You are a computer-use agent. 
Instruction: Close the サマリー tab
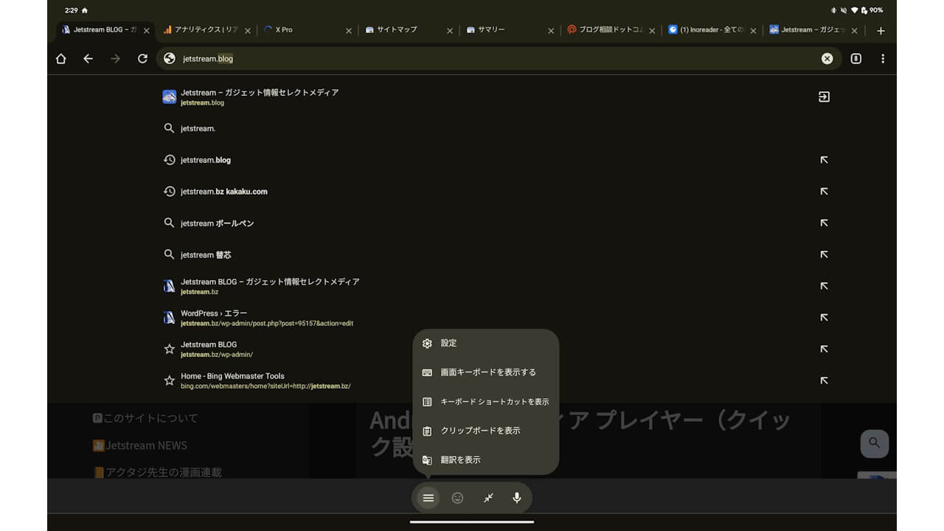click(x=551, y=31)
